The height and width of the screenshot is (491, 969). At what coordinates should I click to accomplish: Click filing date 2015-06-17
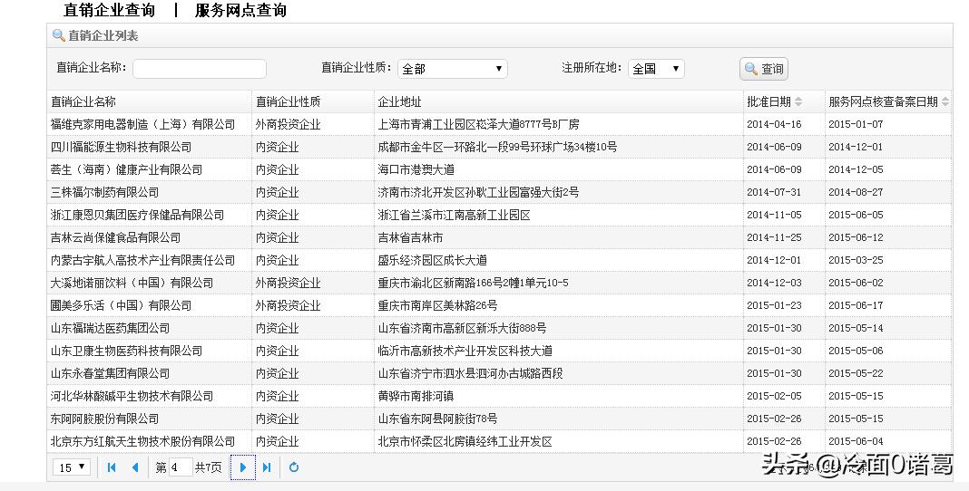click(x=856, y=305)
